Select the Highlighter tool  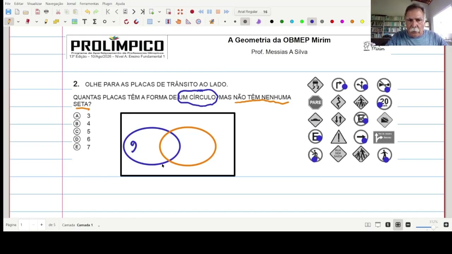coord(46,22)
